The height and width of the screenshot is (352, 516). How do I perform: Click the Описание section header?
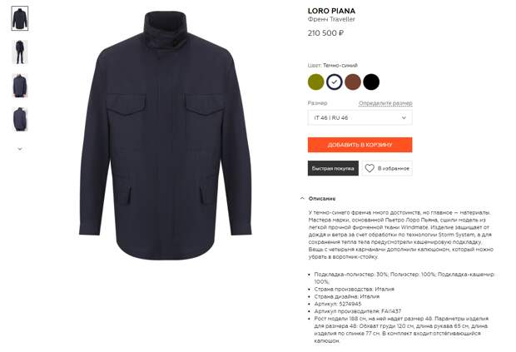pyautogui.click(x=322, y=198)
